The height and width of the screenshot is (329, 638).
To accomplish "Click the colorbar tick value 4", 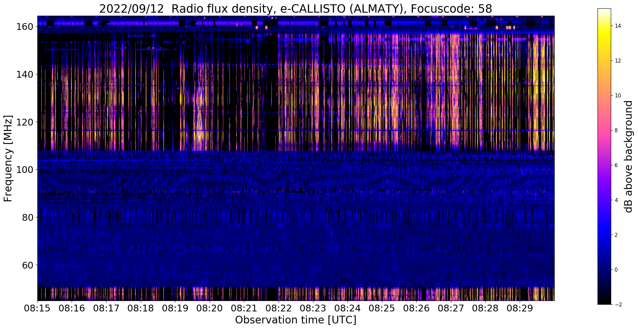I will (x=616, y=200).
